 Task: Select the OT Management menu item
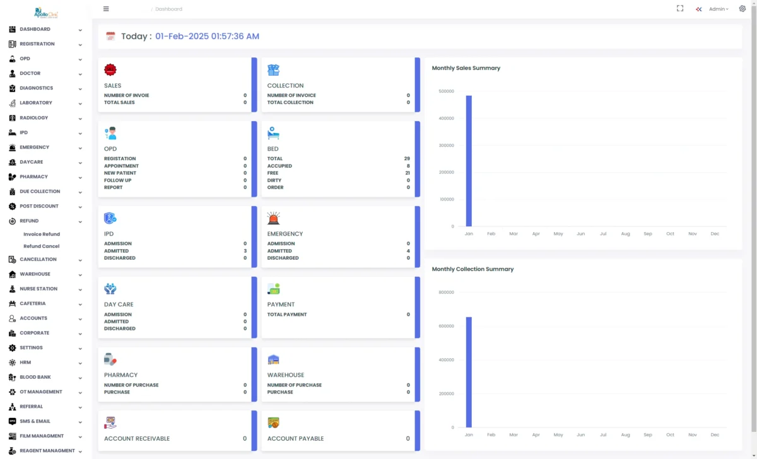click(40, 392)
